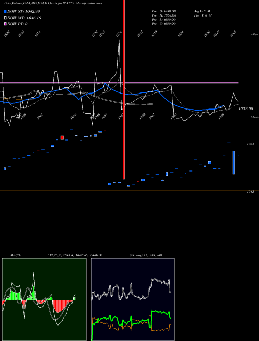The width and height of the screenshot is (259, 341).
Task: Open the dark-blue ADX indicator chart
Action: [x=133, y=300]
